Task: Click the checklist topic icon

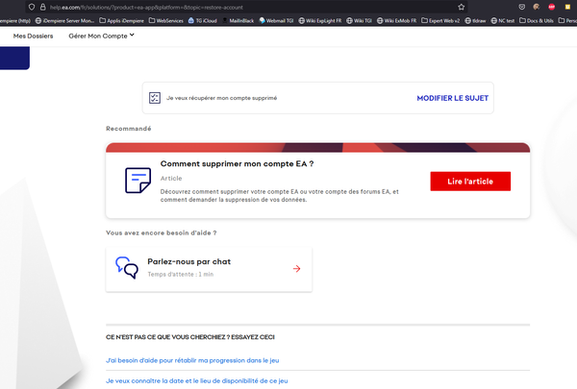Action: (155, 98)
